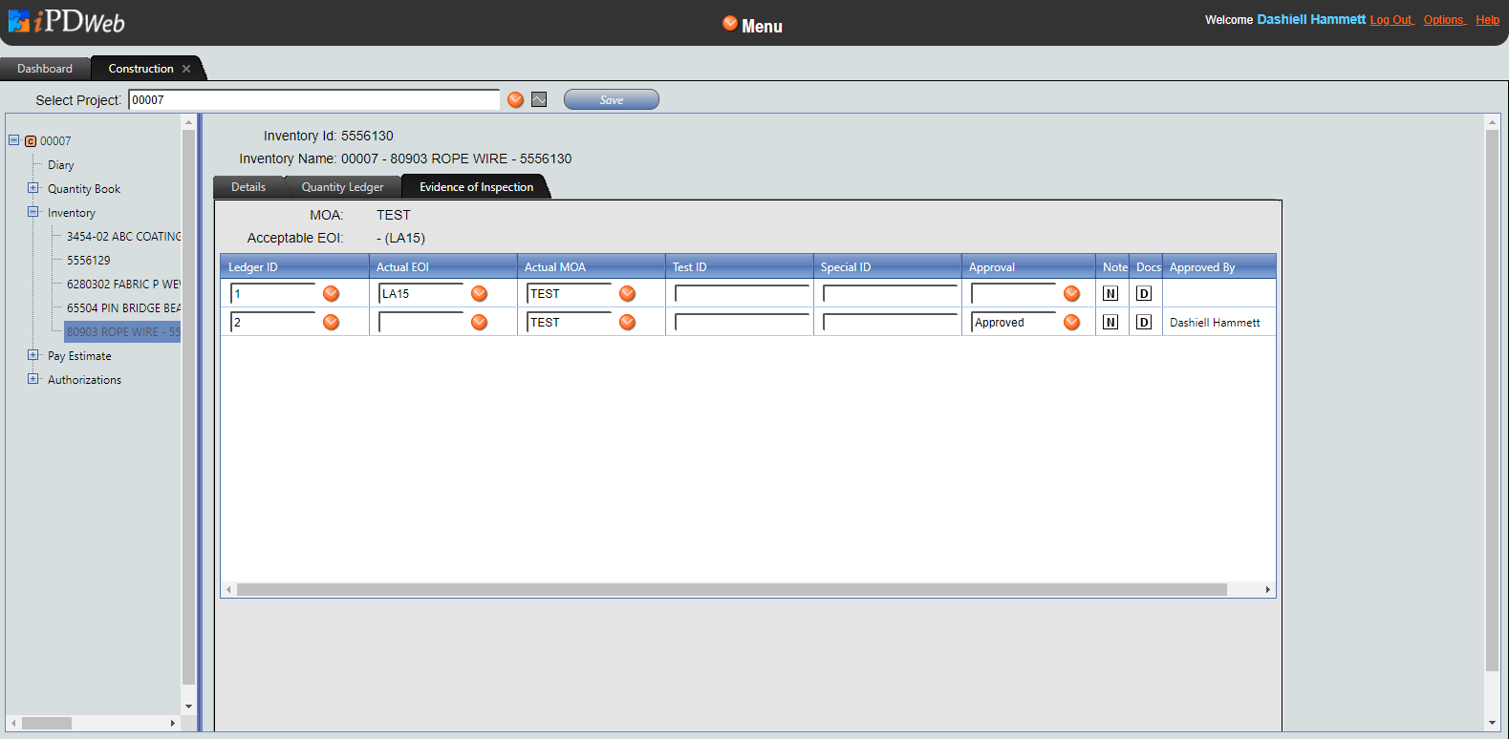
Task: Expand the Quantity Book tree node
Action: 33,188
